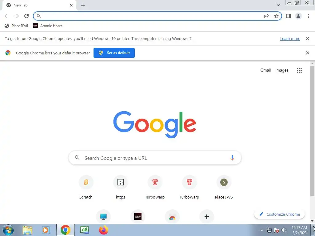Open the https shortcut
Viewport: 315px width, 236px height.
[x=120, y=187]
